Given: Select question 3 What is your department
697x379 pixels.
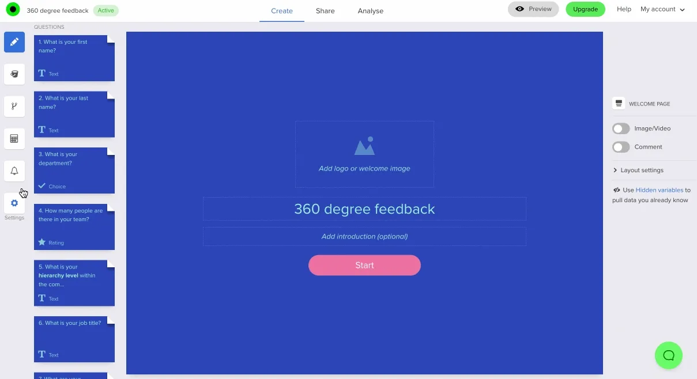Looking at the screenshot, I should pos(74,170).
